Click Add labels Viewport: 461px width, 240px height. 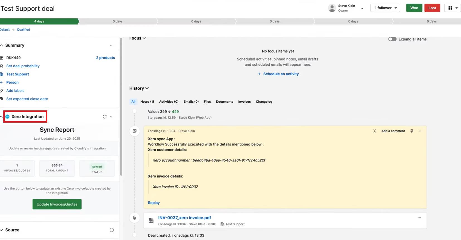(x=15, y=91)
